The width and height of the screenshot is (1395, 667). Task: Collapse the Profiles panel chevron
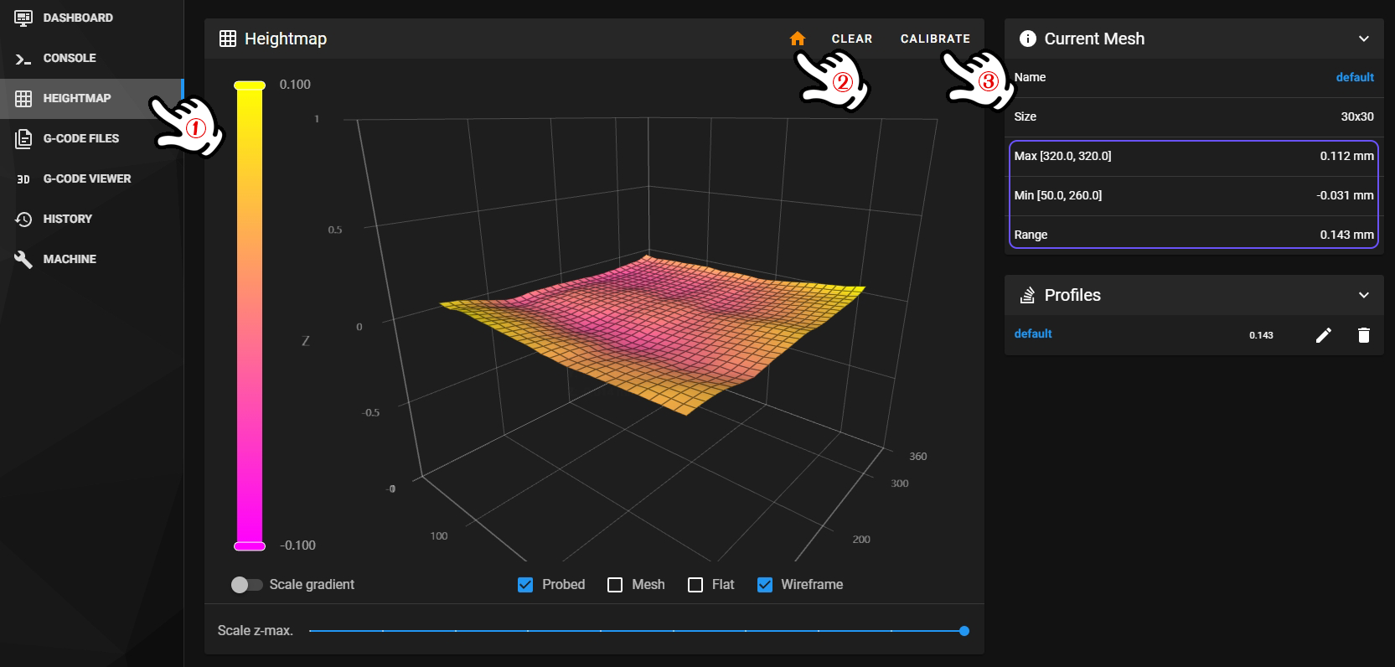[1363, 295]
